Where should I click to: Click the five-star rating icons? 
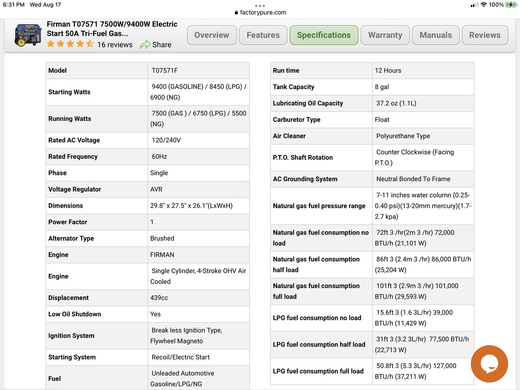pyautogui.click(x=70, y=44)
